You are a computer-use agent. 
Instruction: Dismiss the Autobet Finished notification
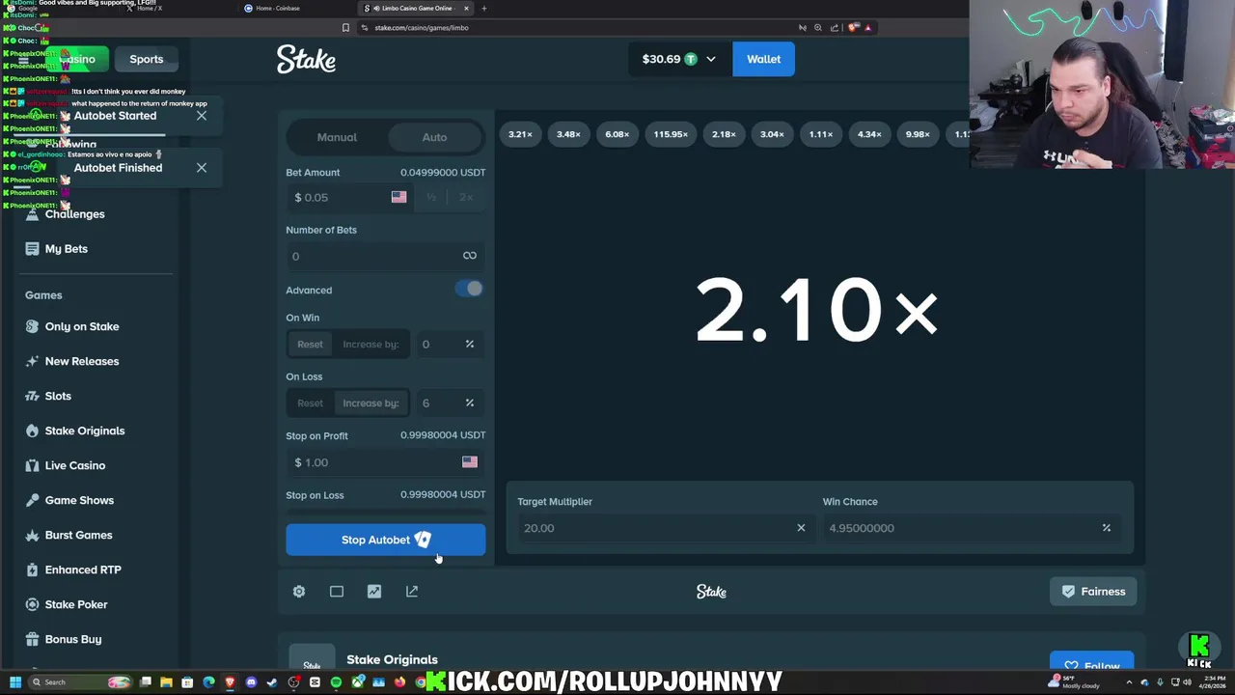point(202,168)
